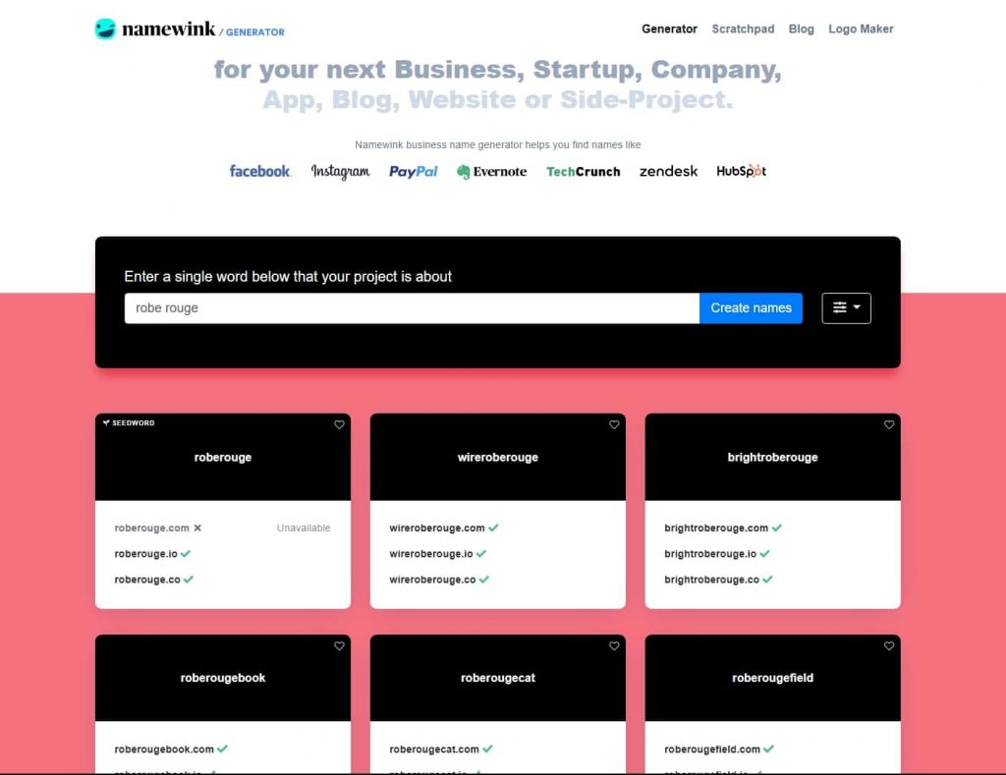Open the Logo Maker page

click(x=861, y=29)
